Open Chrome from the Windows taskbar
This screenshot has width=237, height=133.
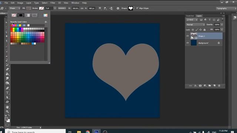(88, 132)
